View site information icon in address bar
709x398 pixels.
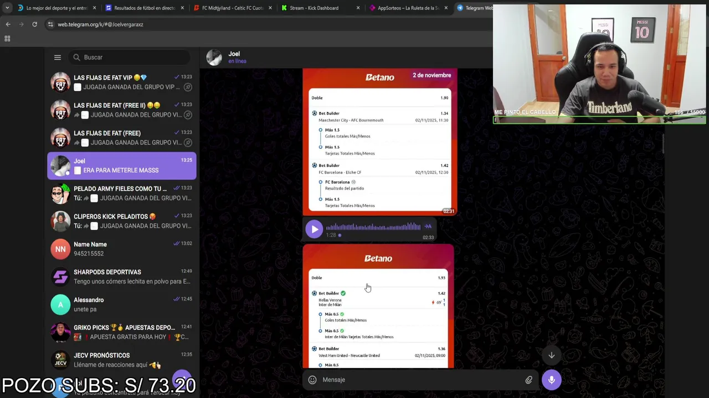coord(50,24)
